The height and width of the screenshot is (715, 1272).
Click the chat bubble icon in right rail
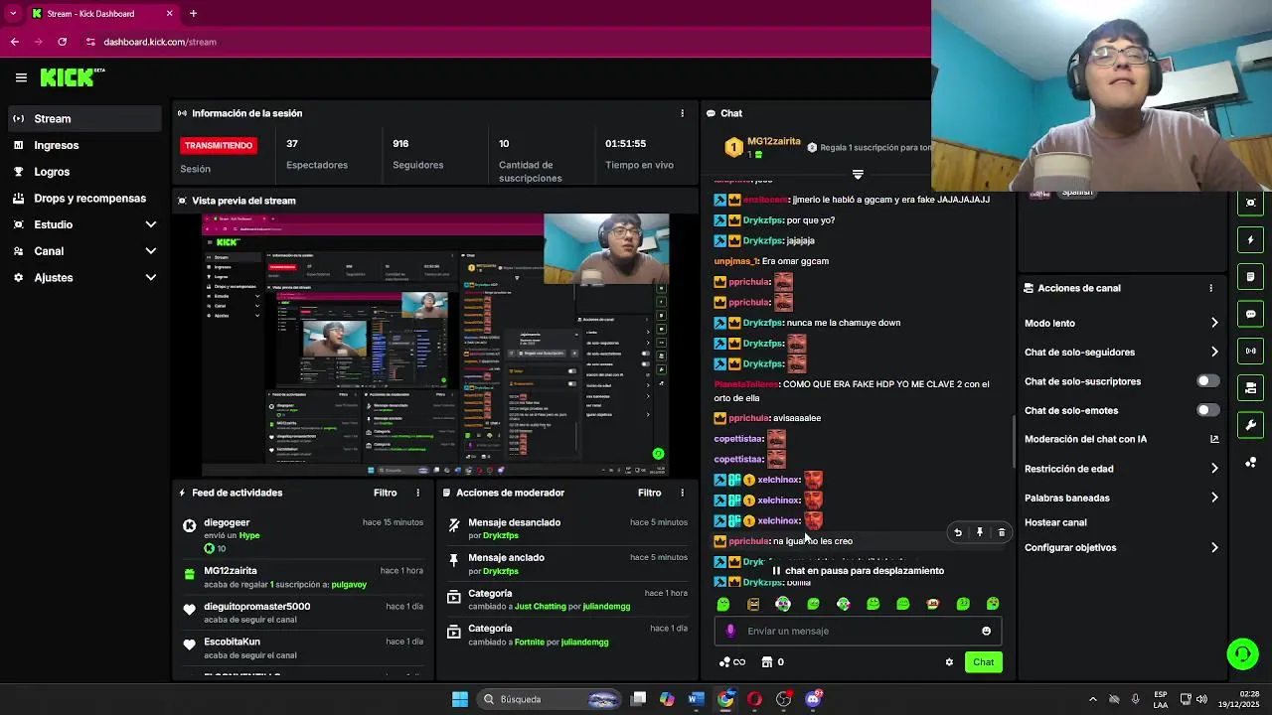click(x=1251, y=314)
